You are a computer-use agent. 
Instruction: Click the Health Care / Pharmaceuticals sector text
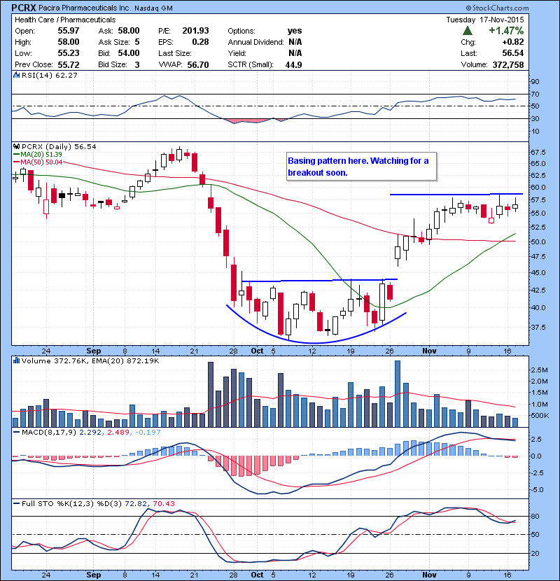pyautogui.click(x=65, y=20)
